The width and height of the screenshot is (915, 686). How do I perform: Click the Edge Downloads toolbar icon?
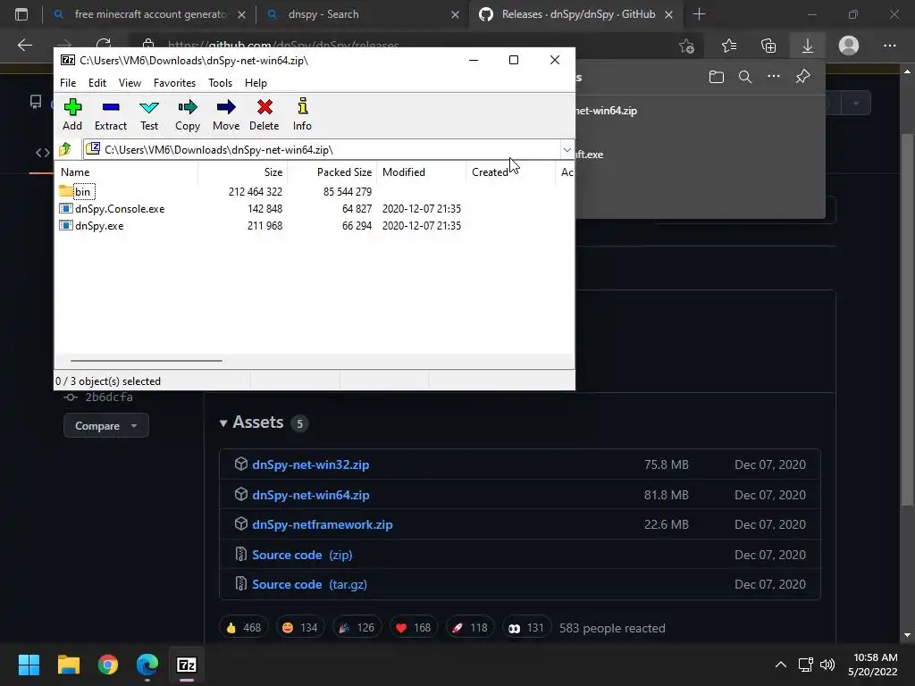(x=808, y=46)
